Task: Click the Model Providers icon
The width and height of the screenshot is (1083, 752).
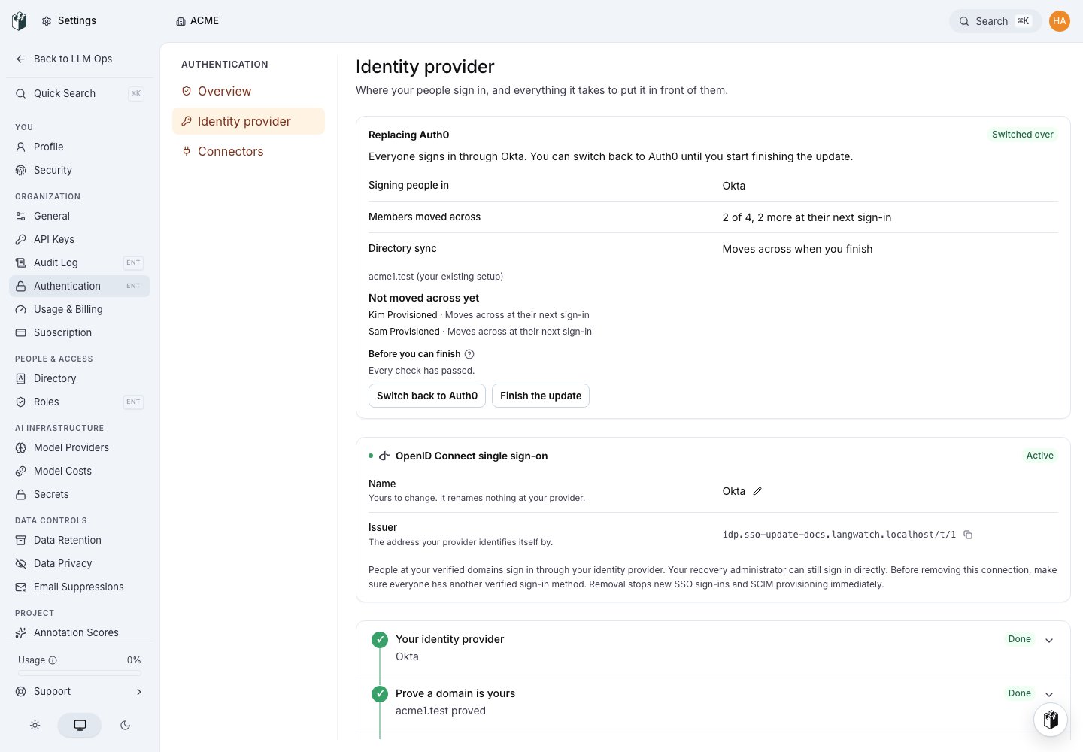Action: click(x=21, y=447)
